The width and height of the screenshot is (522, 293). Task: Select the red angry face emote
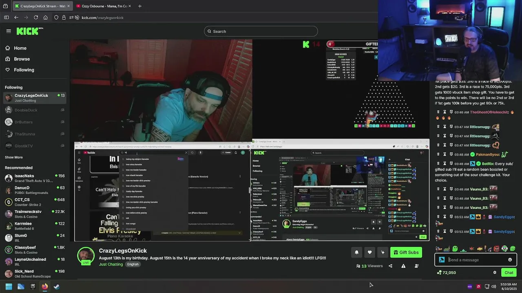[x=496, y=249]
